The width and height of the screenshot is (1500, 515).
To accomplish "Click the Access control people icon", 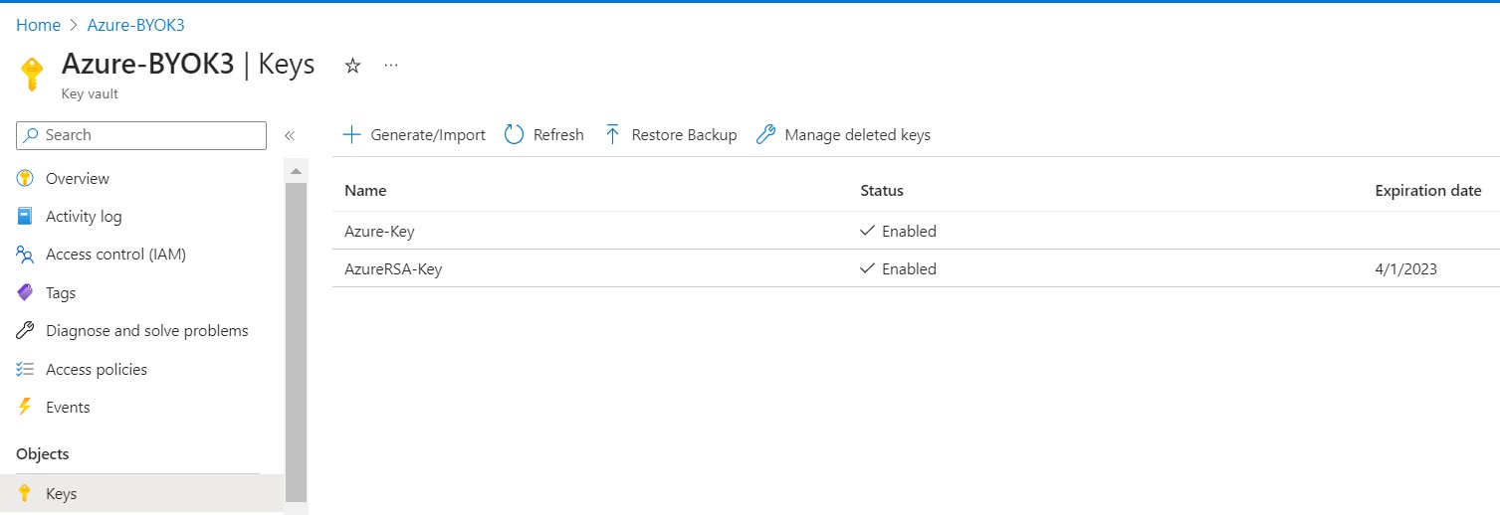I will [26, 255].
